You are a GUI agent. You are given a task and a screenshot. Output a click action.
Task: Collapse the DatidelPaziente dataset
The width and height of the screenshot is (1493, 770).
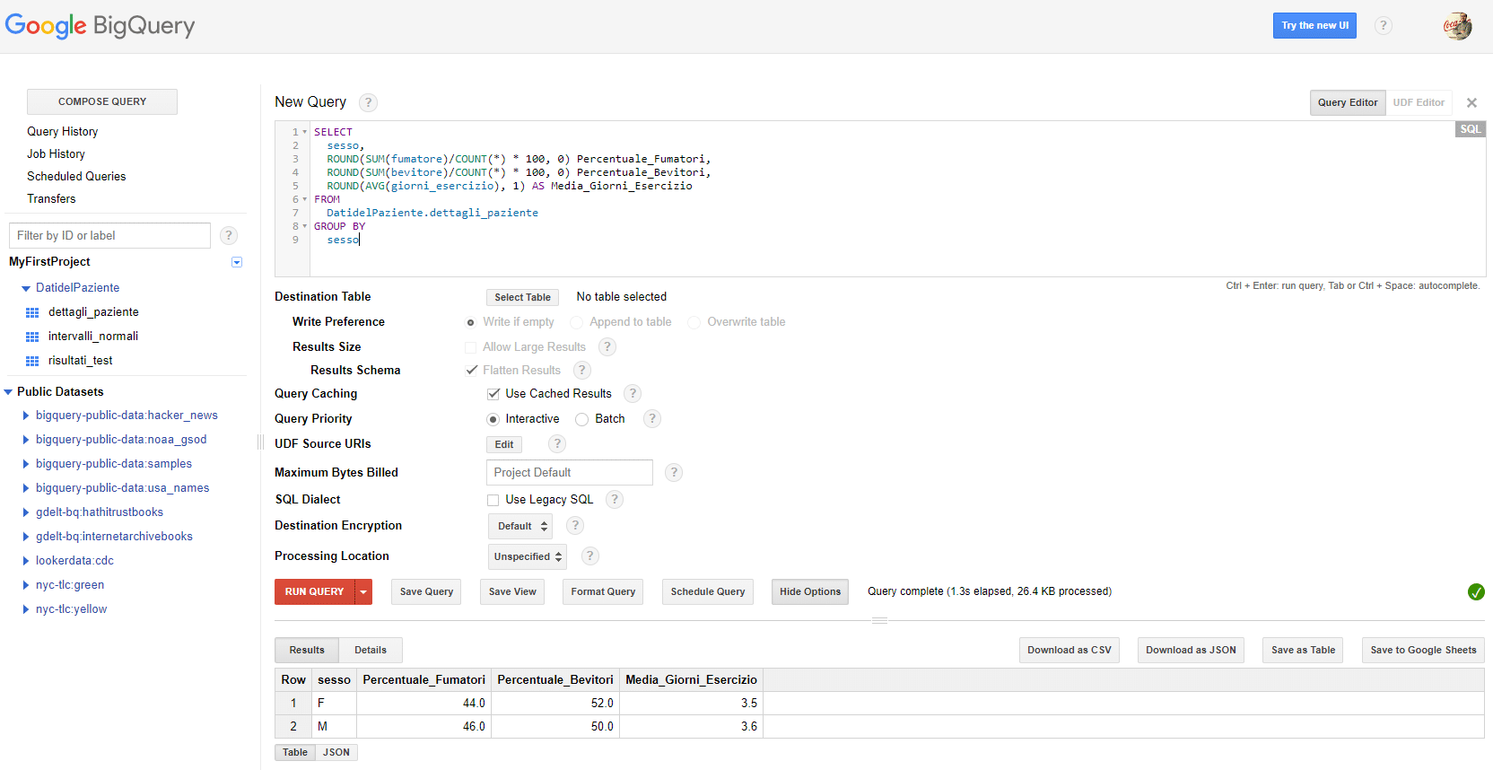point(26,289)
